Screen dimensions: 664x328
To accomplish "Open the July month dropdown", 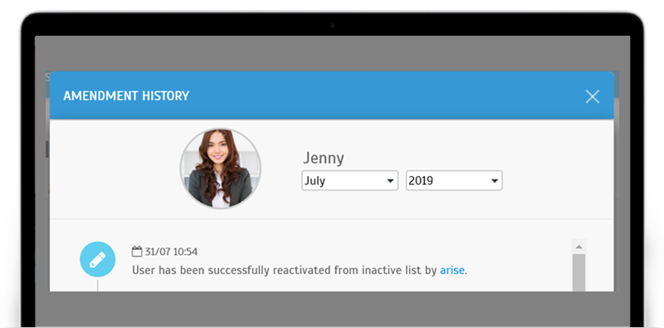I will (349, 181).
